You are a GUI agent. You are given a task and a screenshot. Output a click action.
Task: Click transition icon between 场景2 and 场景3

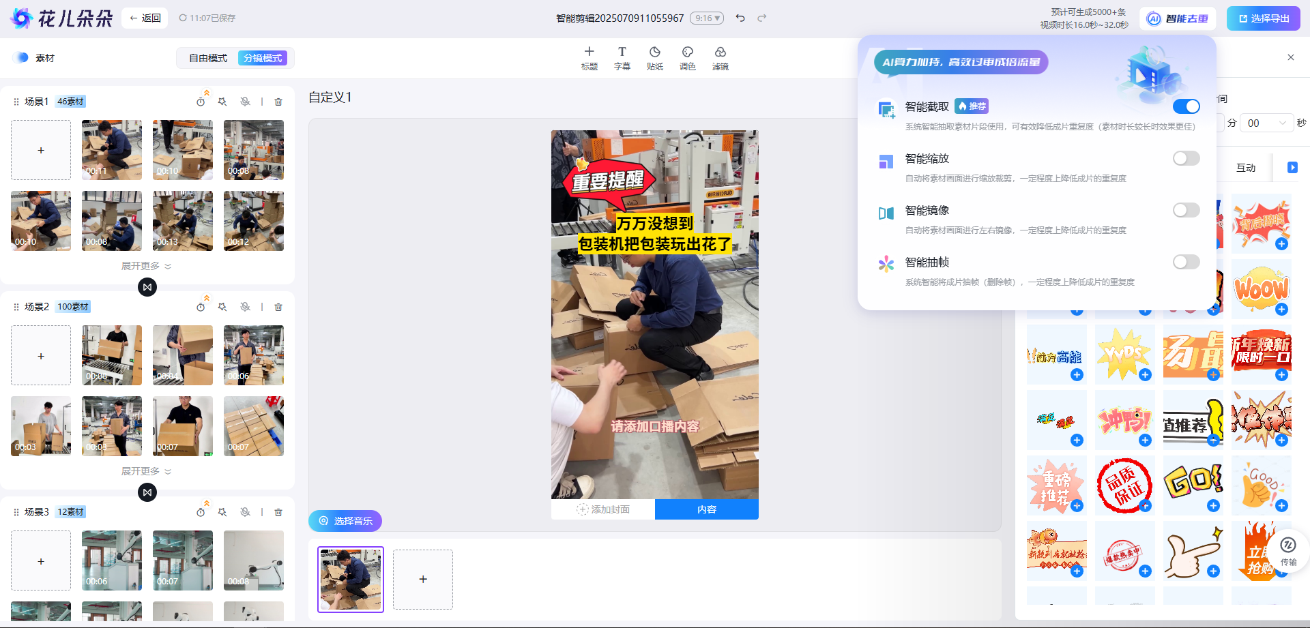[x=147, y=492]
